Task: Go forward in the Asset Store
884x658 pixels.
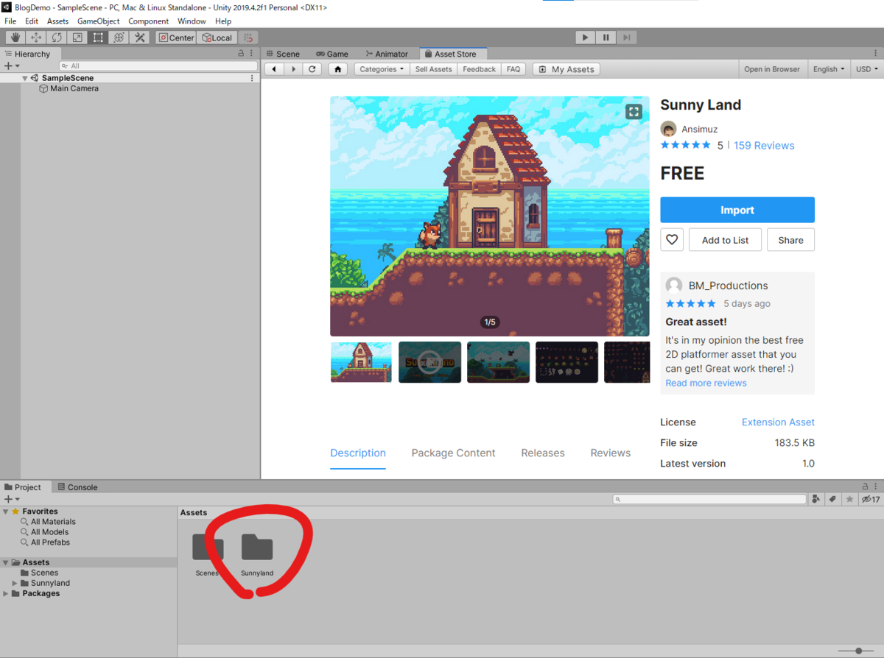Action: pos(293,69)
